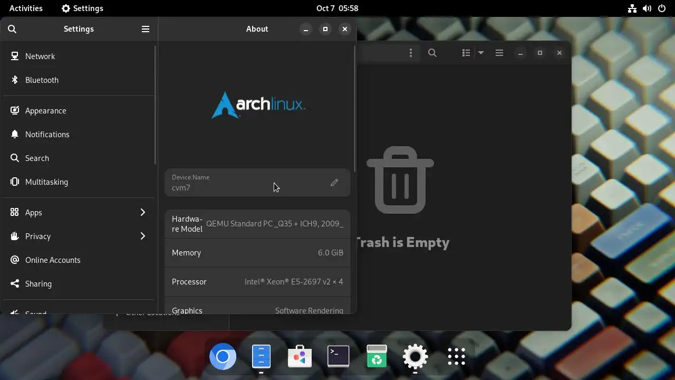Screen dimensions: 675x380
Task: Open Files window hamburger menu
Action: pos(499,53)
